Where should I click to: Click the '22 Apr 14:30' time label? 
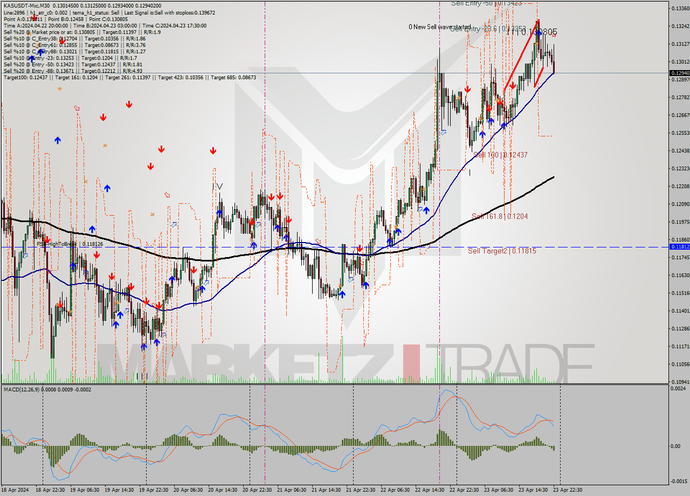pyautogui.click(x=429, y=490)
